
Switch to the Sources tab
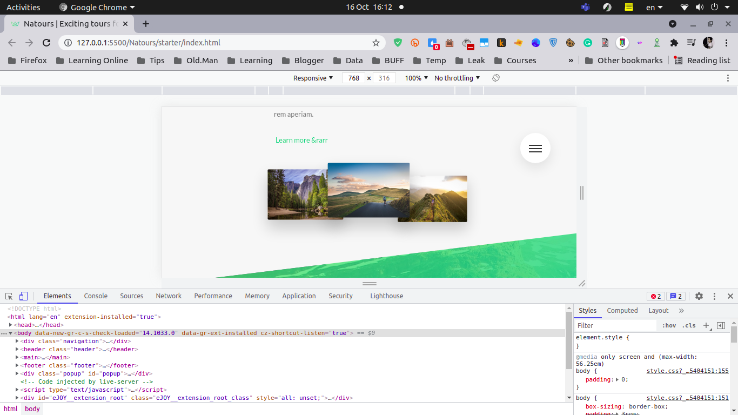pos(132,296)
